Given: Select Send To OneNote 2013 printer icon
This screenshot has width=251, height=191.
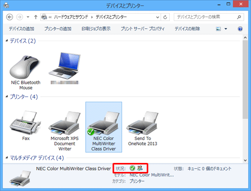Looking at the screenshot, I should [x=143, y=123].
